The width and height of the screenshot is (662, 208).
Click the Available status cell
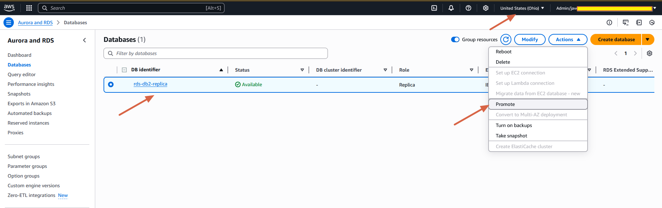(249, 84)
